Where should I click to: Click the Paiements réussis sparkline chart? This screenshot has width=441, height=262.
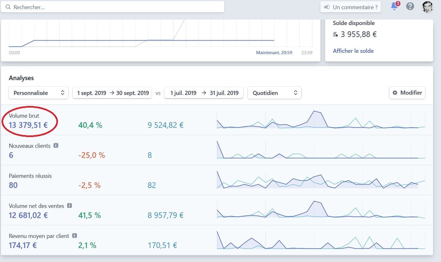(320, 180)
